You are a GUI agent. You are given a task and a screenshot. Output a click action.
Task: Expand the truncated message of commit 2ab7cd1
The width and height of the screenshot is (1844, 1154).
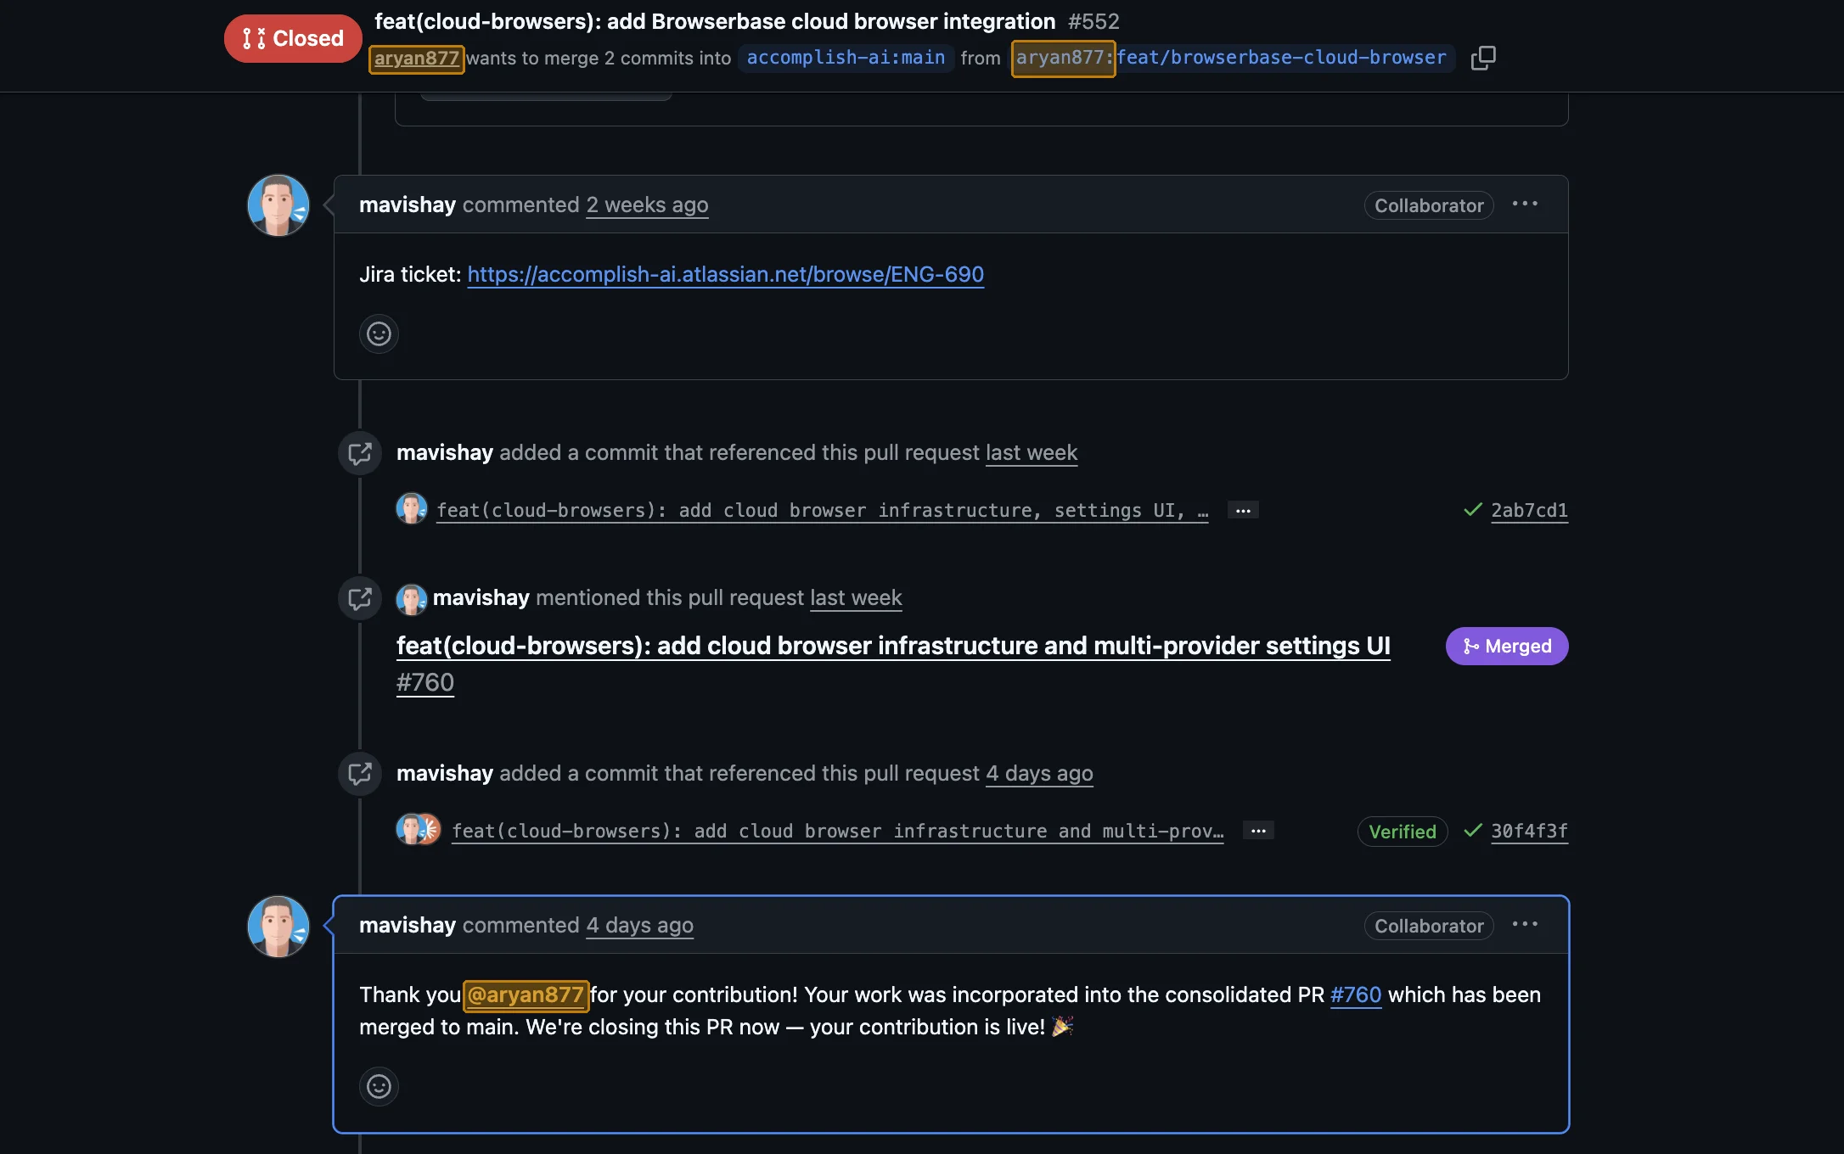(1243, 510)
